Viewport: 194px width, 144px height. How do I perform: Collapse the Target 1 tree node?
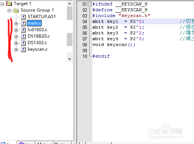[2, 4]
